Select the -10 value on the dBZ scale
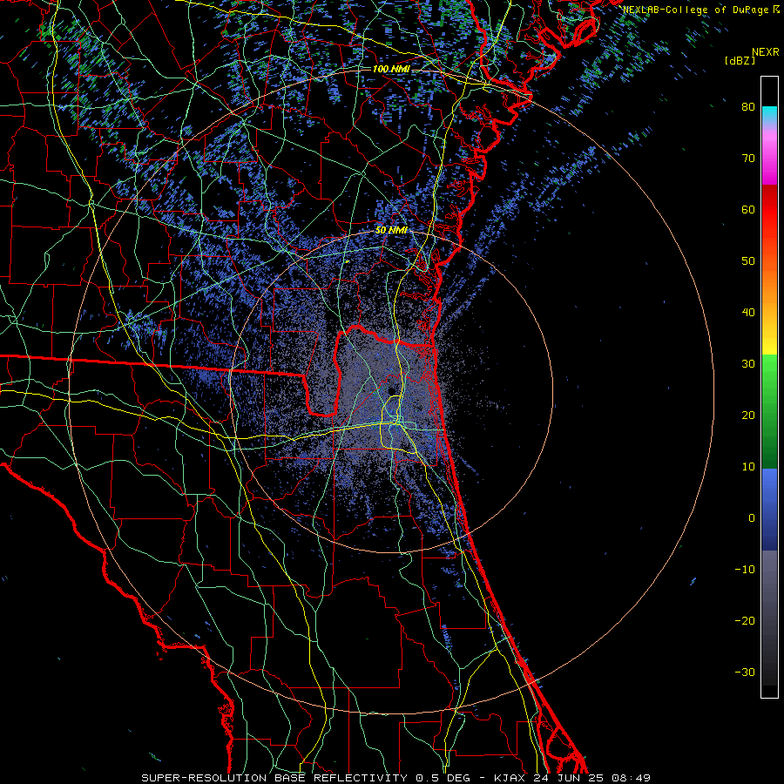This screenshot has width=784, height=784. point(745,570)
